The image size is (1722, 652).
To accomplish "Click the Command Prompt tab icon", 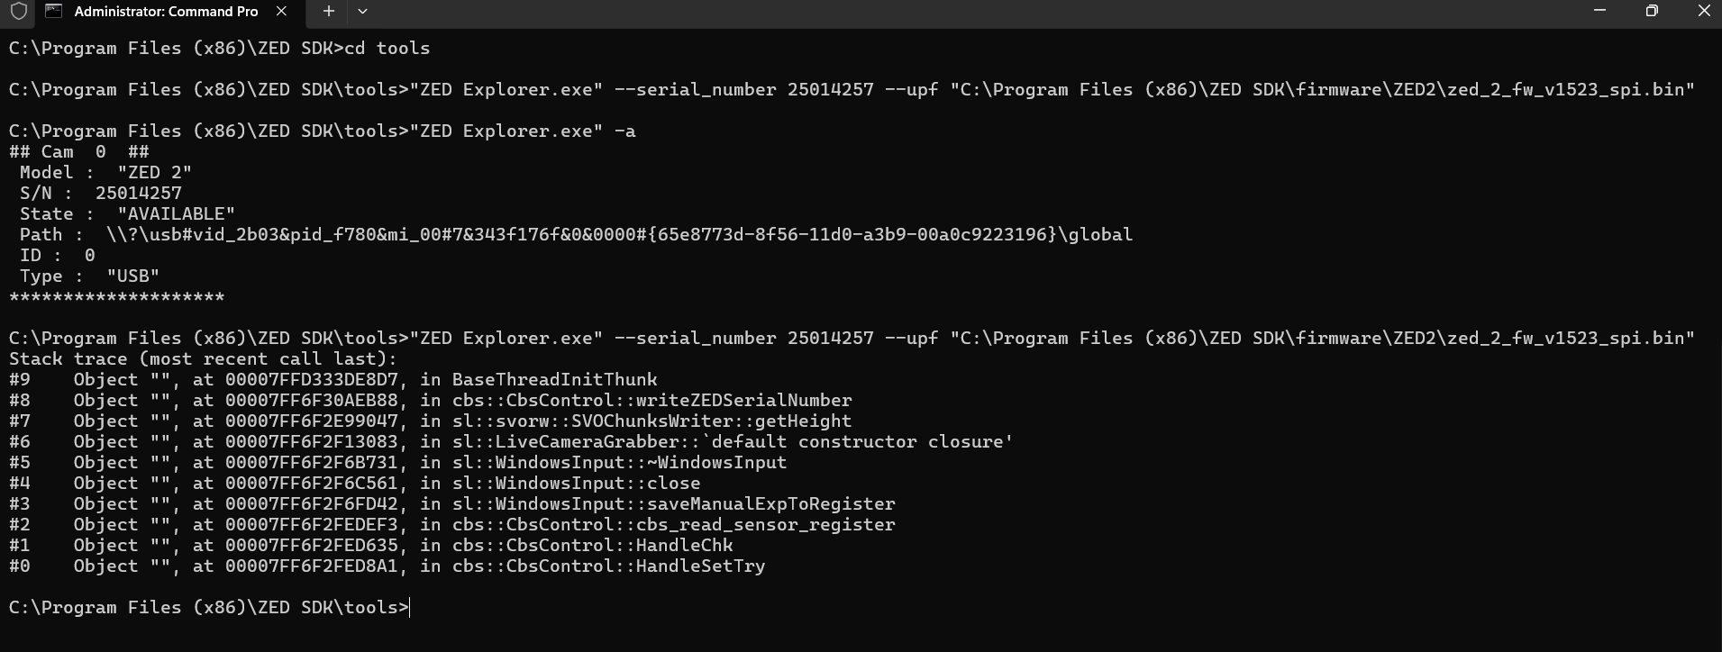I will [x=54, y=12].
